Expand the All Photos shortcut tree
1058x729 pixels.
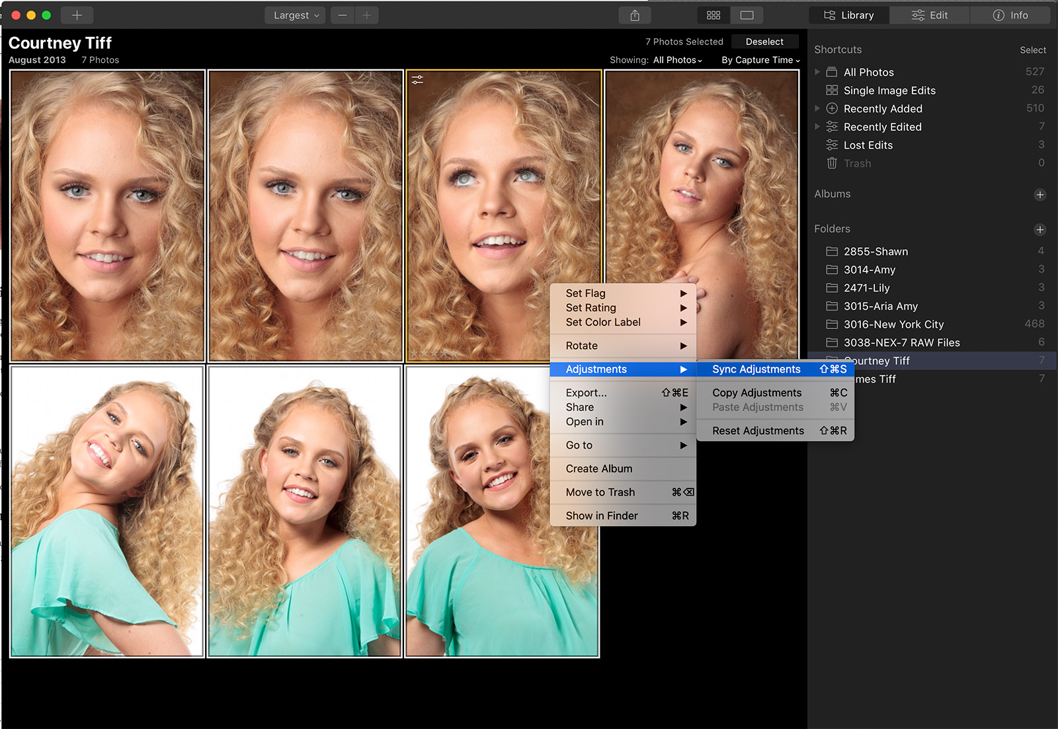(817, 72)
